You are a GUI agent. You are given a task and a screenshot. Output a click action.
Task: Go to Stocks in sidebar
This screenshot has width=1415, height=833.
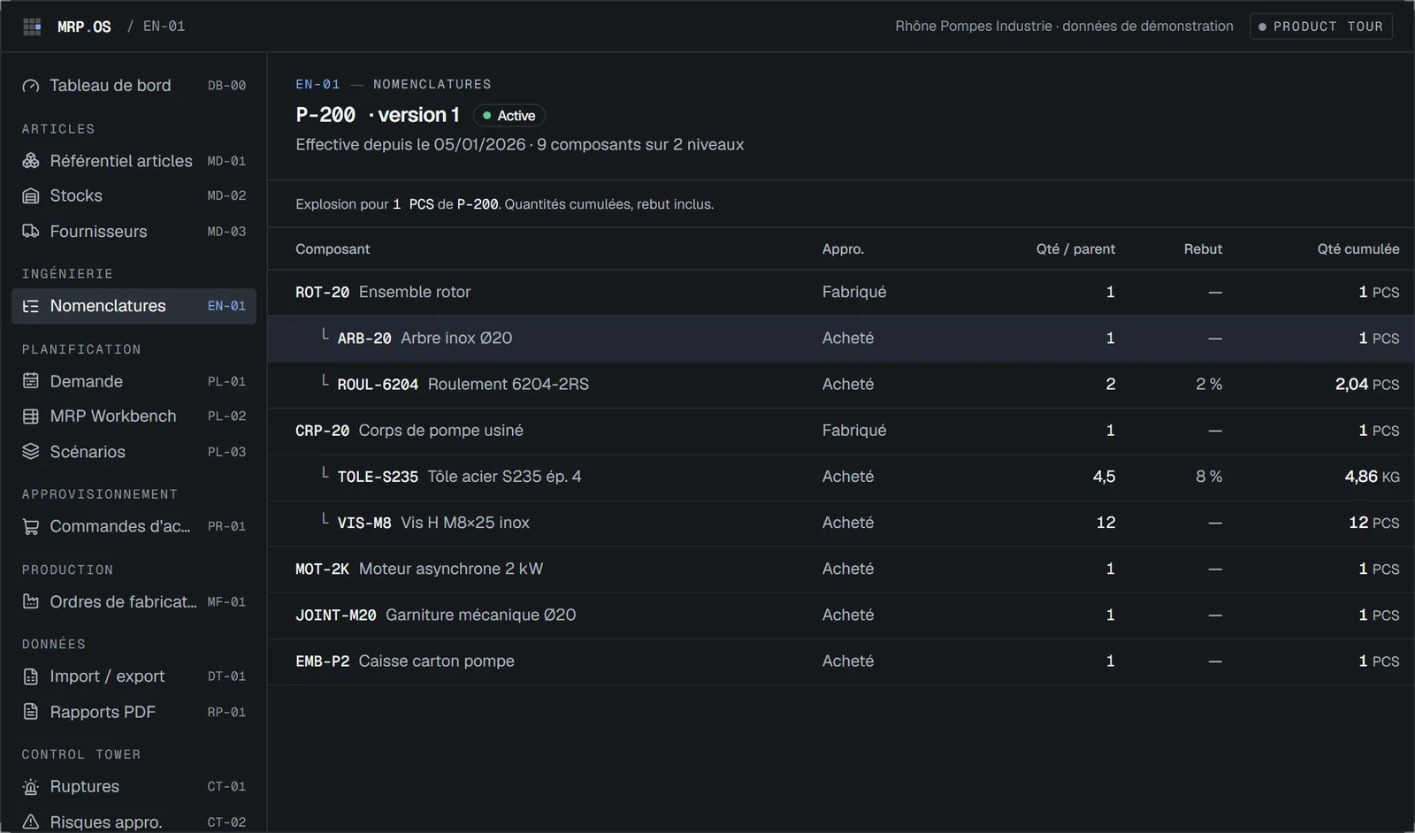click(x=134, y=196)
